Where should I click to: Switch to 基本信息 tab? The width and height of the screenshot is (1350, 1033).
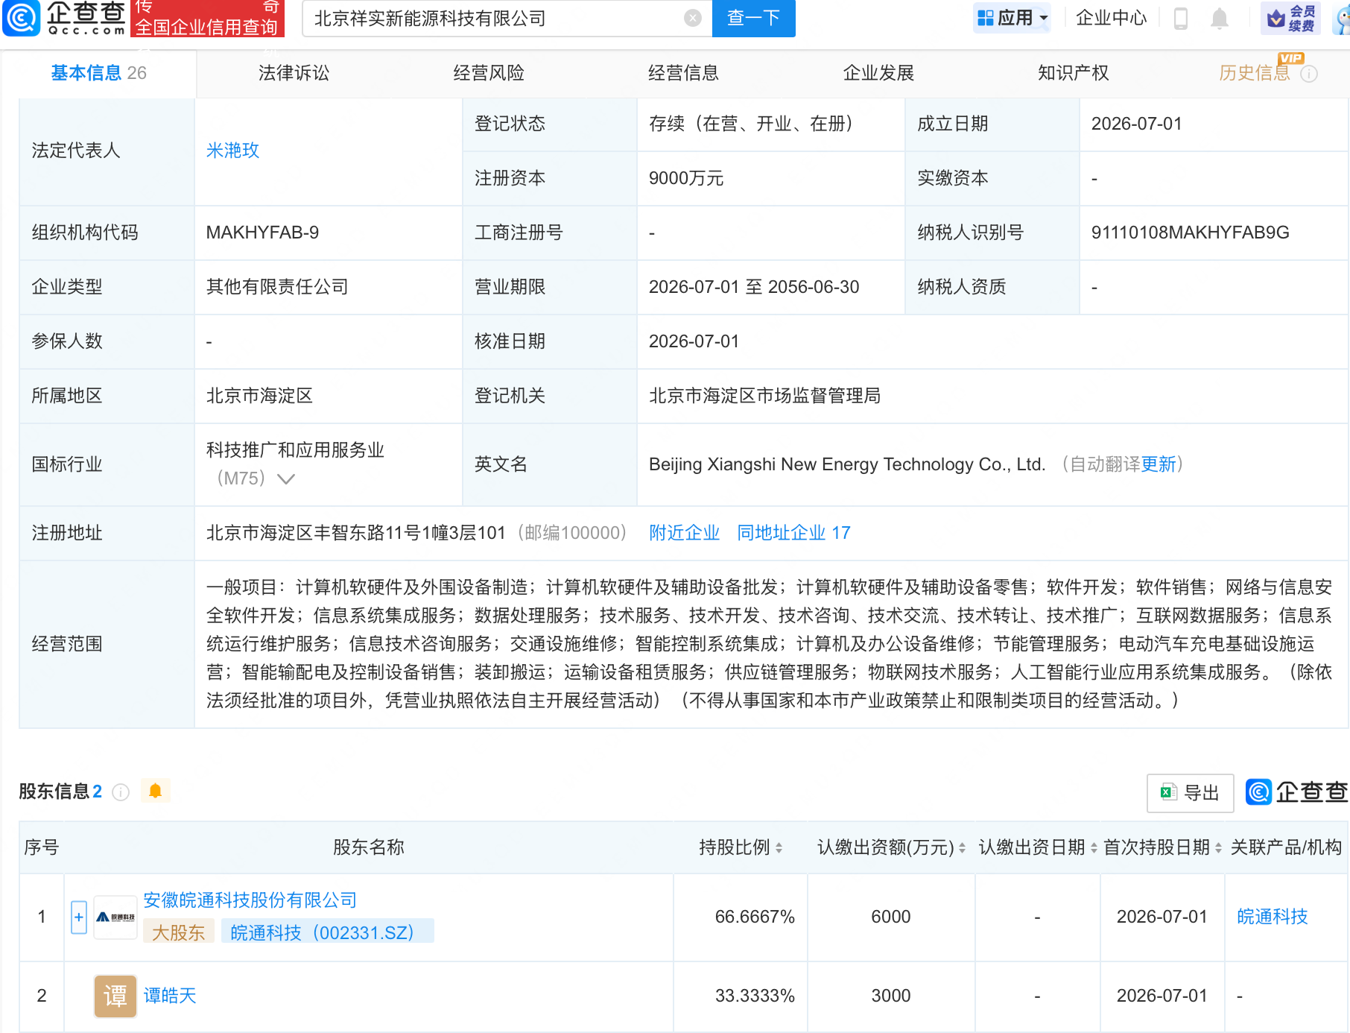coord(98,73)
